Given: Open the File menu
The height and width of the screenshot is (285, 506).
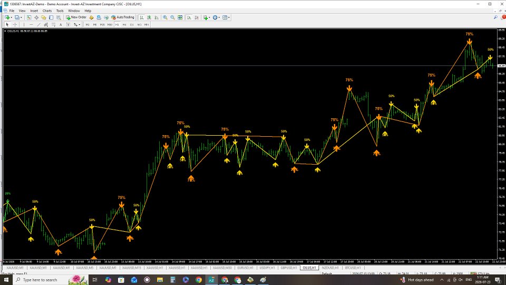Looking at the screenshot, I should [x=12, y=11].
